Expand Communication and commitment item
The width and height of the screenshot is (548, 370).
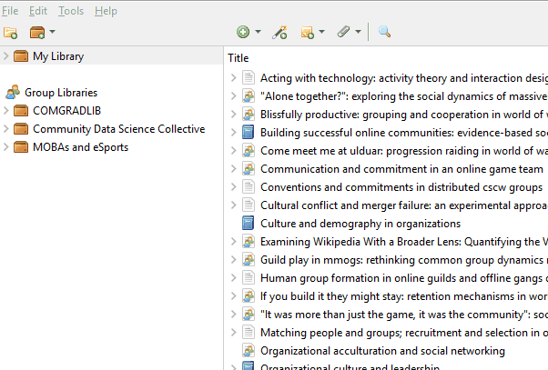(234, 168)
